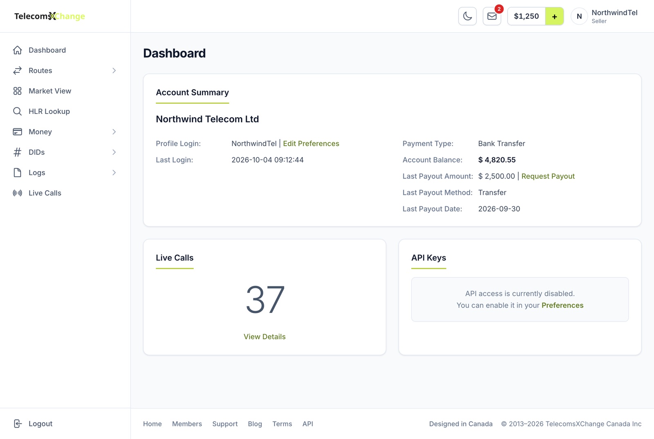
Task: Click the $ 4,820.55 account balance value
Action: [x=497, y=160]
